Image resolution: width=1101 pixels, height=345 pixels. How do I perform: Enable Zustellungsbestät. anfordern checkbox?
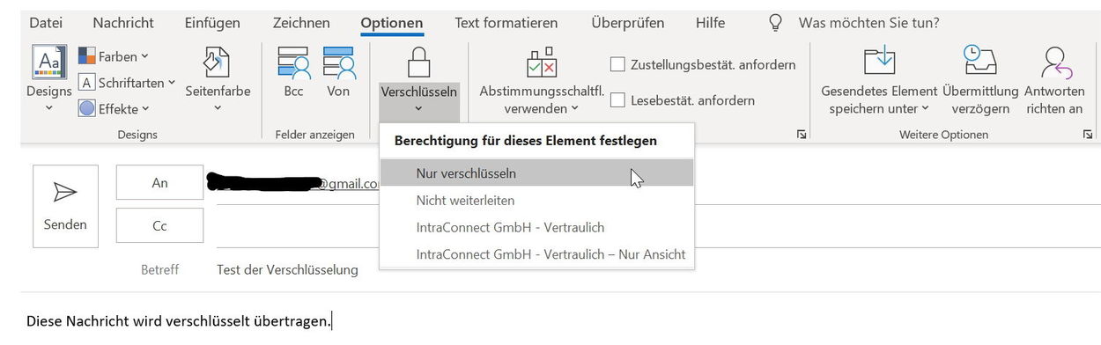tap(617, 64)
